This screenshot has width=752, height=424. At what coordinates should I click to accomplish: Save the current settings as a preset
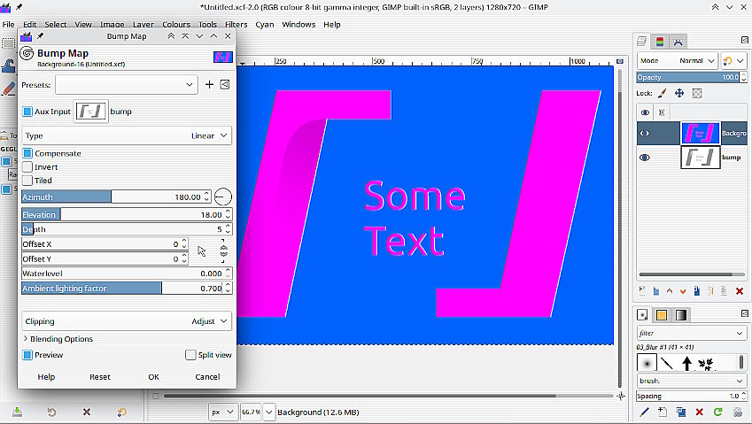(209, 85)
